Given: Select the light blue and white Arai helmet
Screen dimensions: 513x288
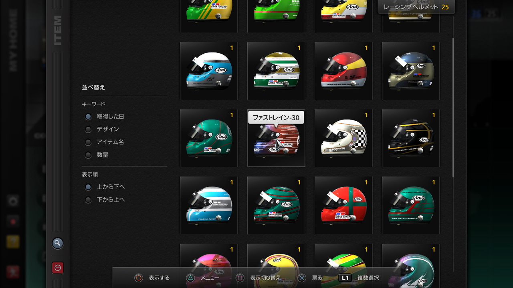Looking at the screenshot, I should (209, 71).
